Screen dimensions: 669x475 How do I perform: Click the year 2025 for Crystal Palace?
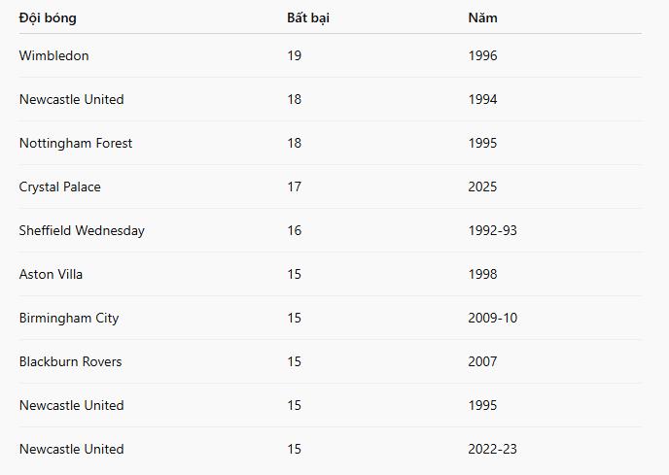(x=482, y=187)
